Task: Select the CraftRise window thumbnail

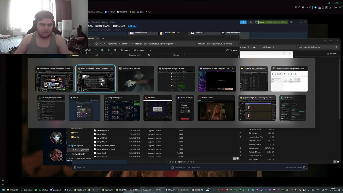Action: point(158,108)
